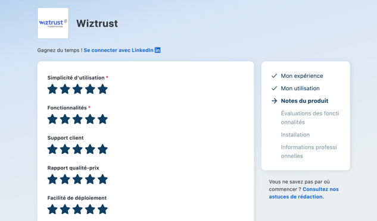
Task: Choose four stars for Rapport qualité-prix
Action: tap(90, 179)
